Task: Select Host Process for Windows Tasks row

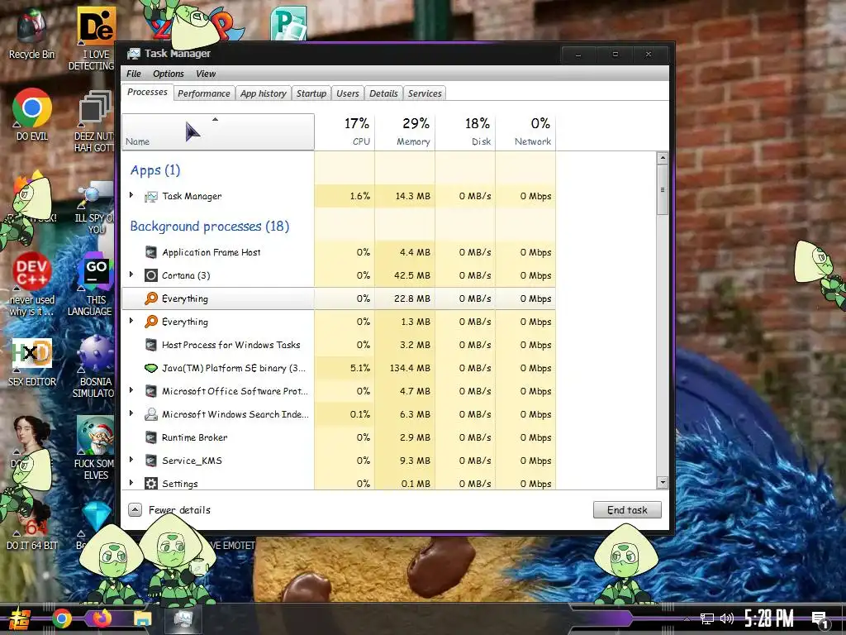Action: 339,345
